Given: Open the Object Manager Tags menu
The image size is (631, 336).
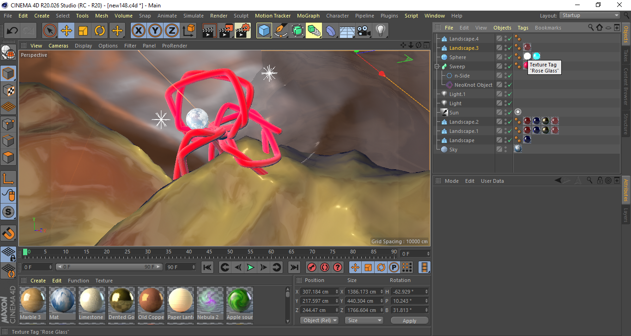Looking at the screenshot, I should coord(523,28).
